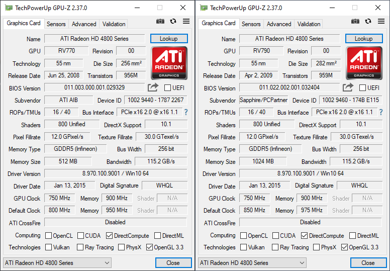The width and height of the screenshot is (390, 271).
Task: Click Close button in right window
Action: 368,263
